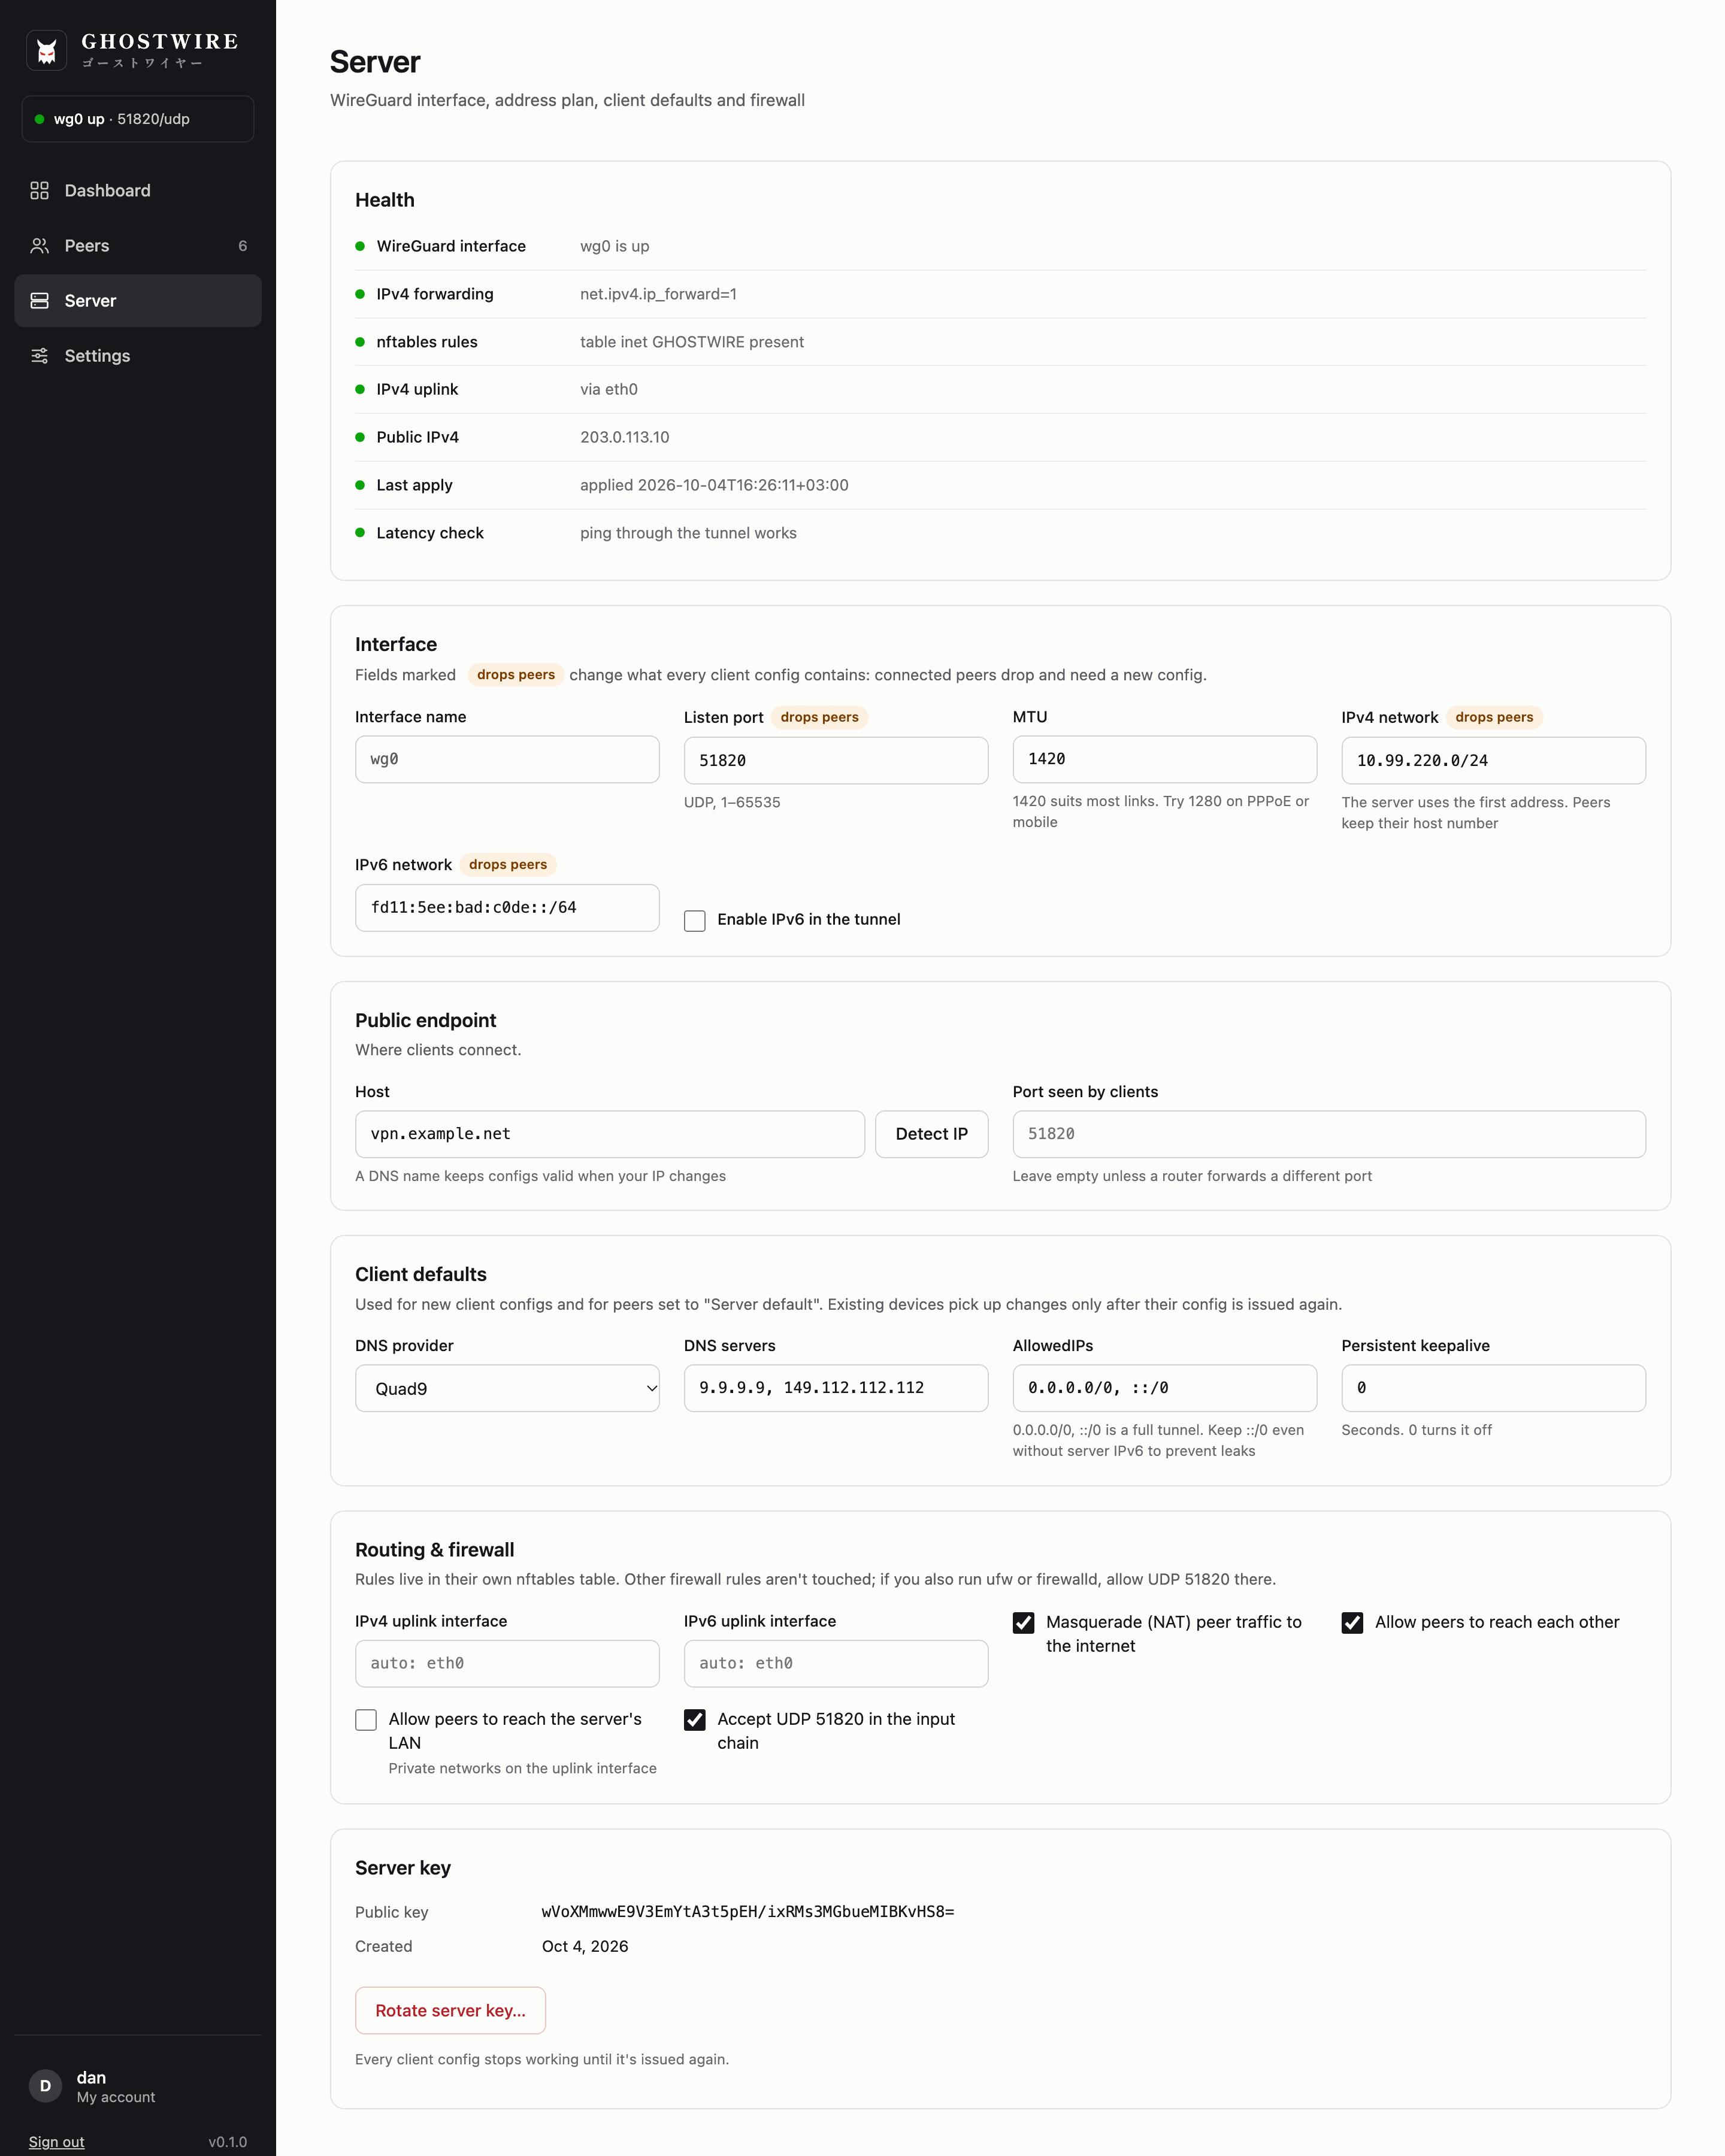Click drops peers badge next to Listen port
Image resolution: width=1725 pixels, height=2156 pixels.
[819, 717]
